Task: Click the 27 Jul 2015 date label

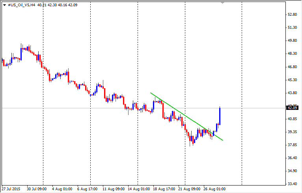Action: (11, 189)
